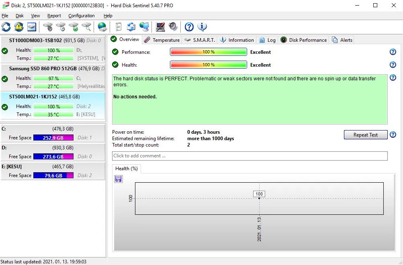
Task: Select the Overview tab
Action: (125, 39)
